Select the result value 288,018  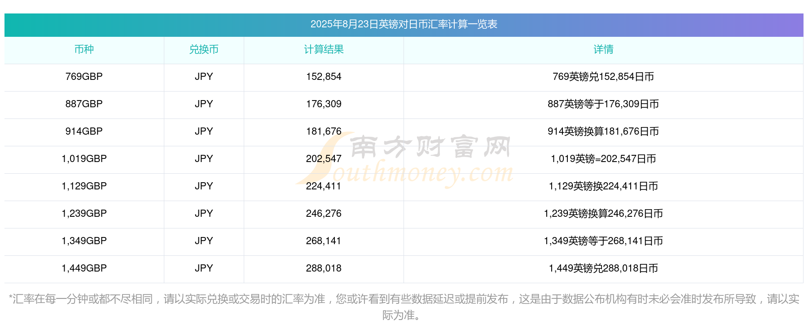click(x=324, y=268)
